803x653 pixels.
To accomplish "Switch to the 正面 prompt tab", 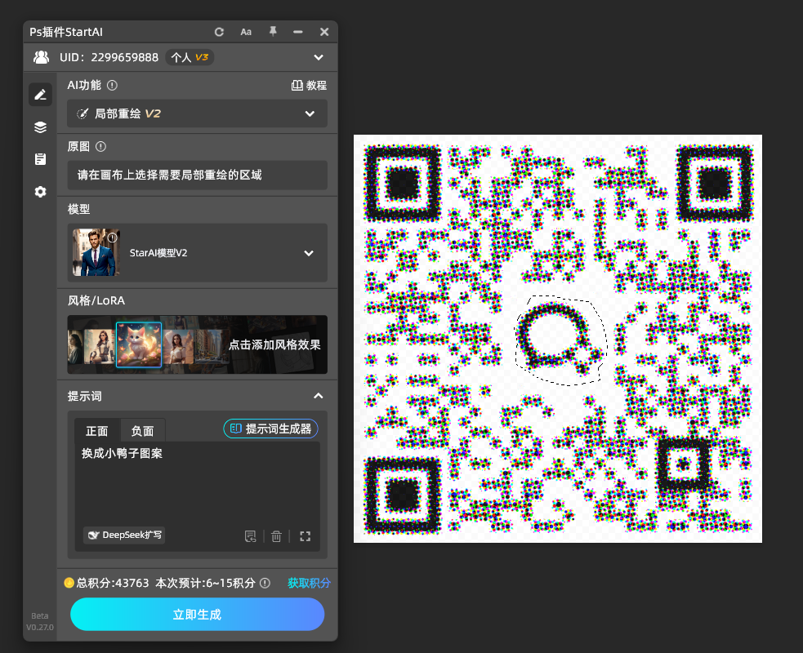I will pos(97,431).
